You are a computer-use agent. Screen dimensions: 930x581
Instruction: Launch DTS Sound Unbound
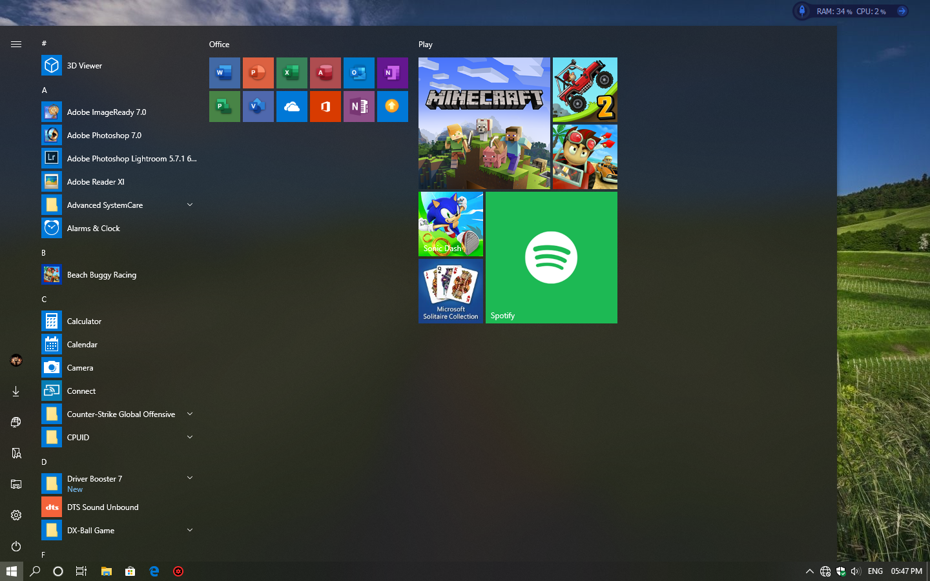(119, 507)
